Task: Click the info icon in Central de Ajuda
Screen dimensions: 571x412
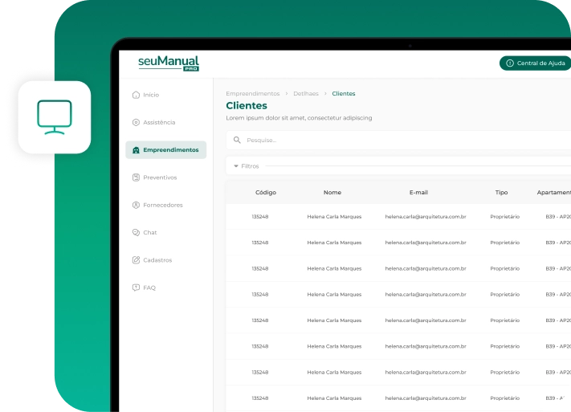Action: pyautogui.click(x=510, y=63)
